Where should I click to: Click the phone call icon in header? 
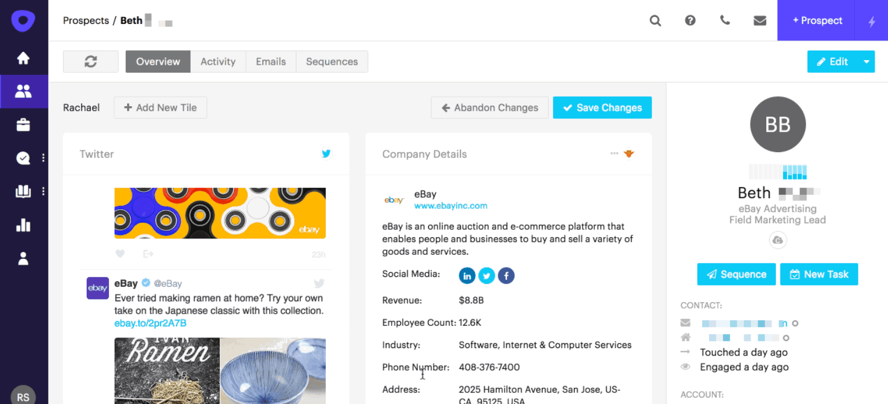click(725, 20)
